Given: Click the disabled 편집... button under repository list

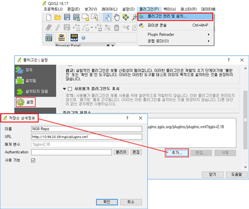Looking at the screenshot, I should coord(201,153).
